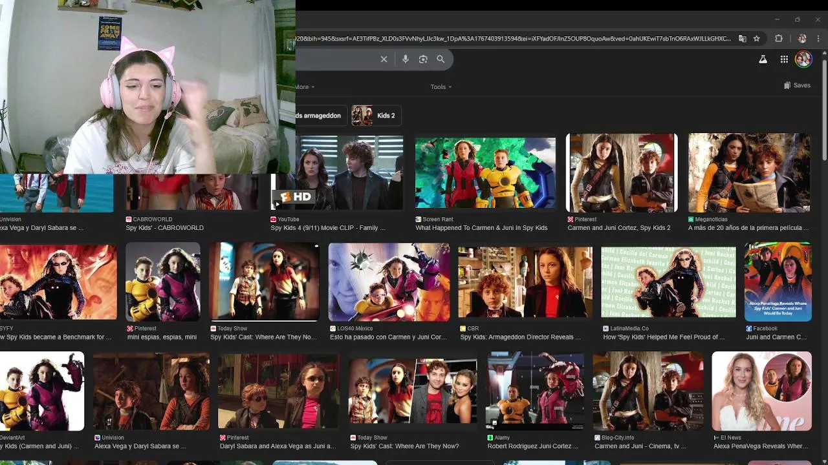The height and width of the screenshot is (465, 828).
Task: Open 'Spy Kids: Armageddon Director Reveals' link
Action: pyautogui.click(x=521, y=337)
